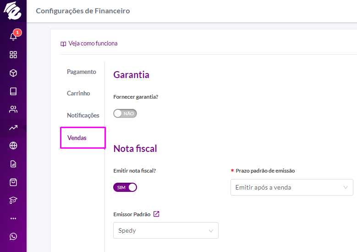
Task: Switch to the Notificações tab
Action: point(83,115)
